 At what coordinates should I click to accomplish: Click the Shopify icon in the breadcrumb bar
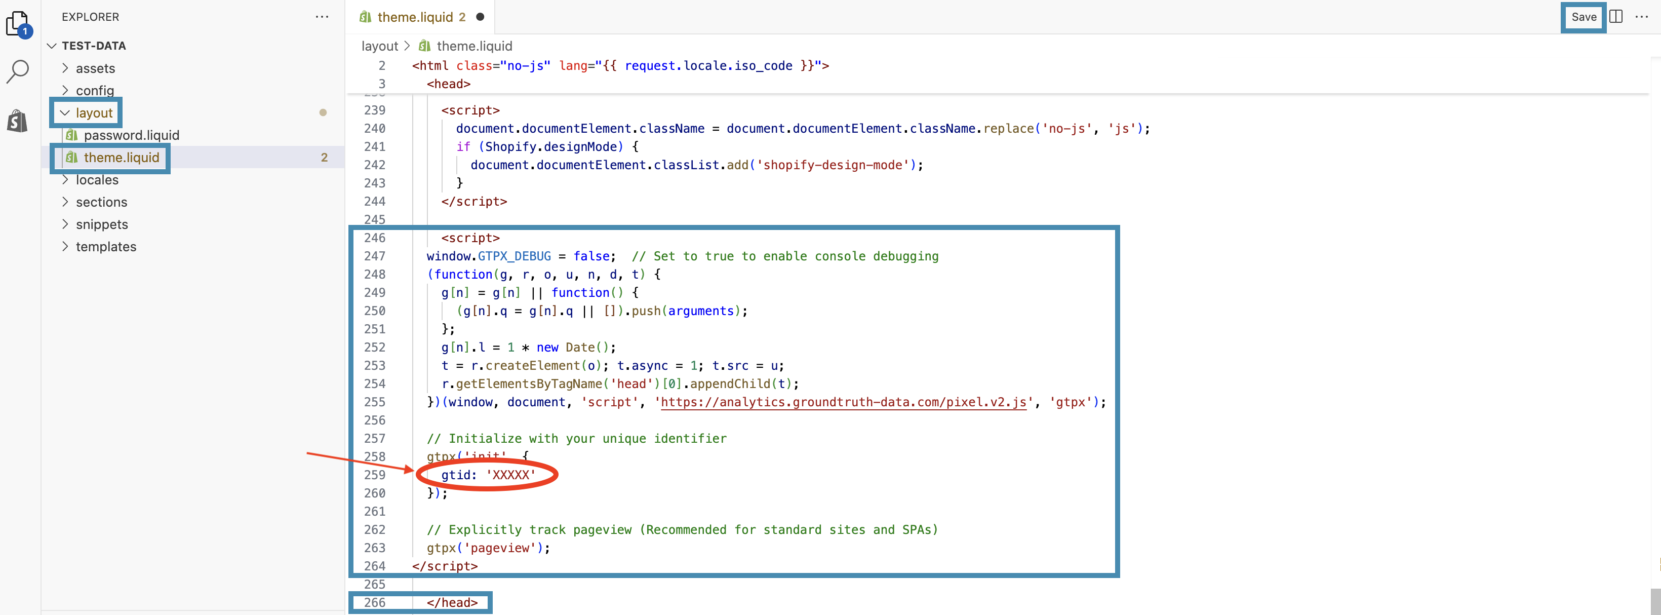pos(424,46)
